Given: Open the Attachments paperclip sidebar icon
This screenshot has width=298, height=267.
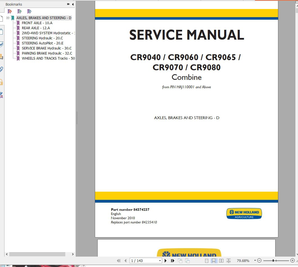Looking at the screenshot, I should [x=1, y=69].
